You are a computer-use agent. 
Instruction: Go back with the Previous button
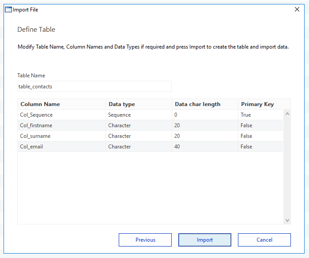click(145, 240)
